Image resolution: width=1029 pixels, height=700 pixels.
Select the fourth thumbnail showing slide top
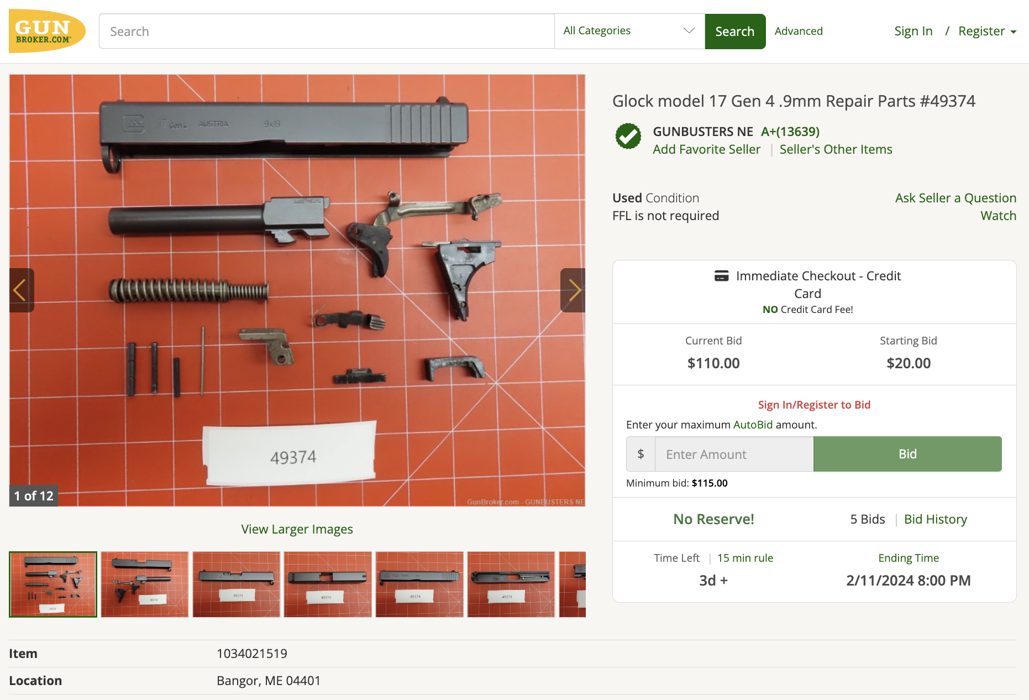(x=328, y=584)
